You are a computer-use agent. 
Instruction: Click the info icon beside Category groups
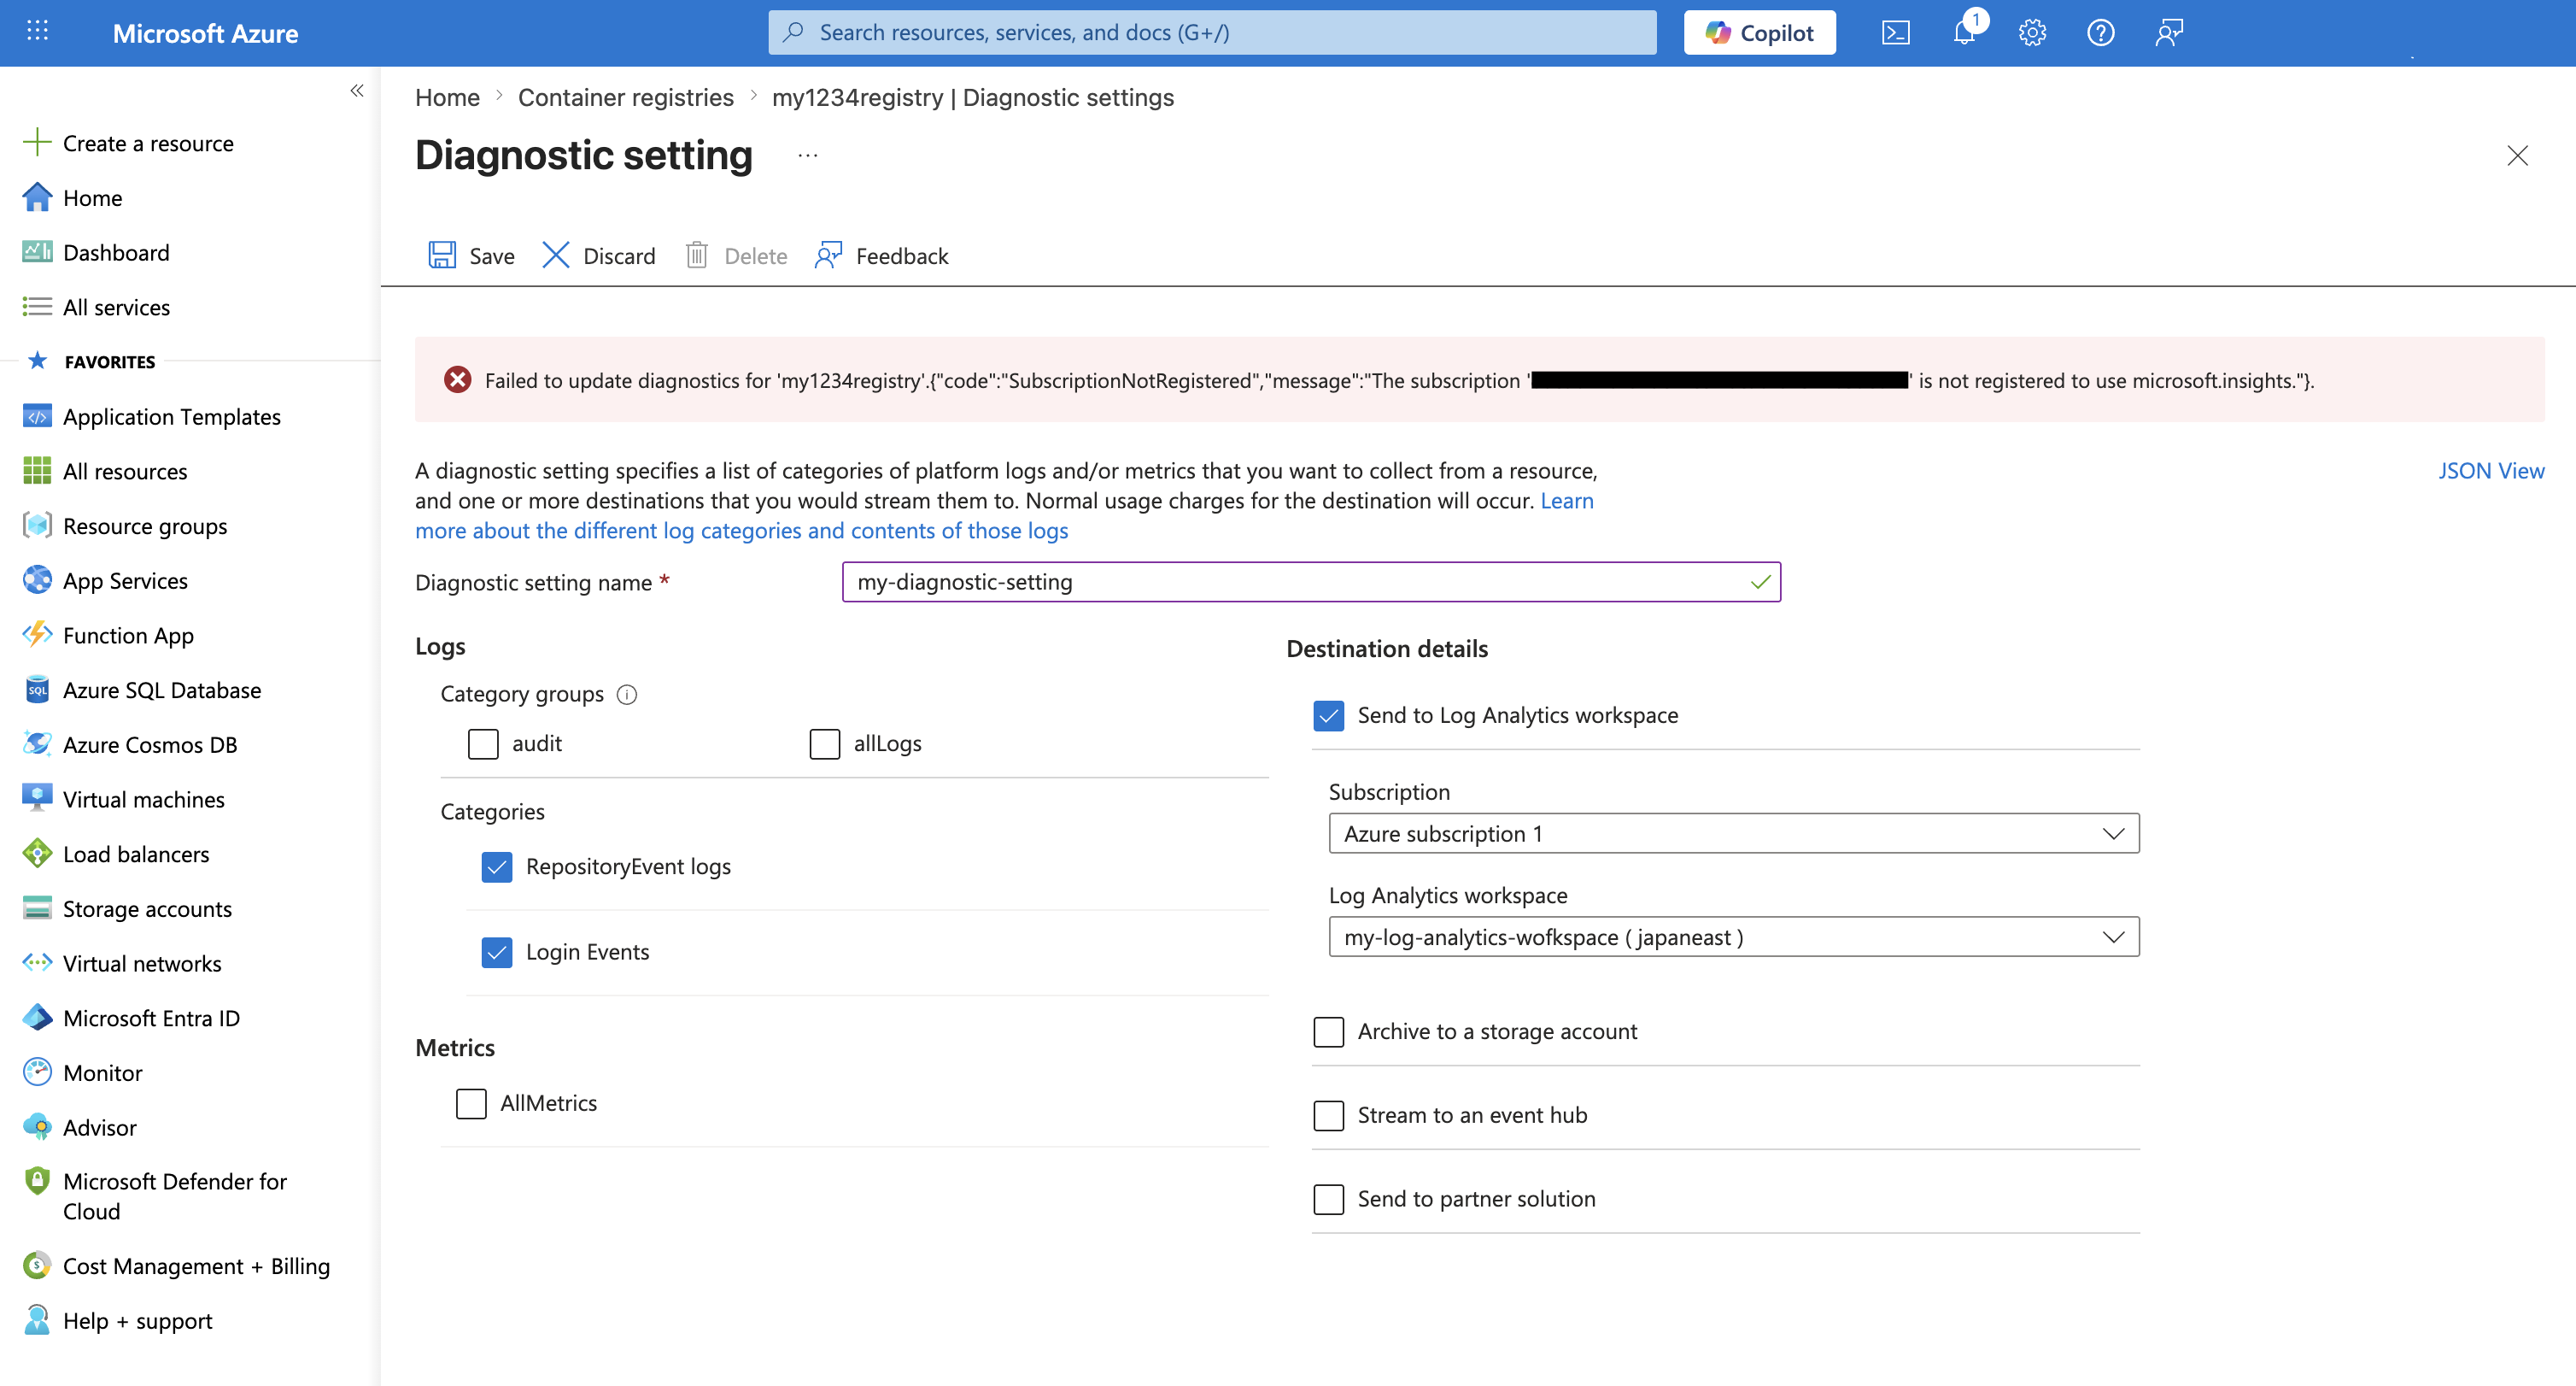tap(627, 695)
